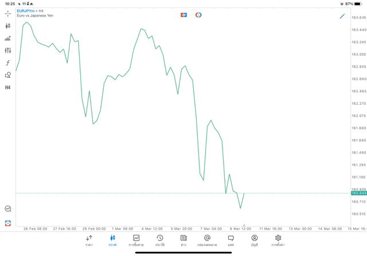Open the candlestick chart type selector
This screenshot has width=367, height=256.
(x=7, y=26)
